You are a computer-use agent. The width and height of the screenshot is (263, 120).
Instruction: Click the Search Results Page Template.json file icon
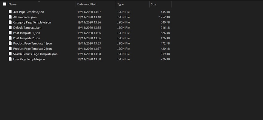point(10,54)
